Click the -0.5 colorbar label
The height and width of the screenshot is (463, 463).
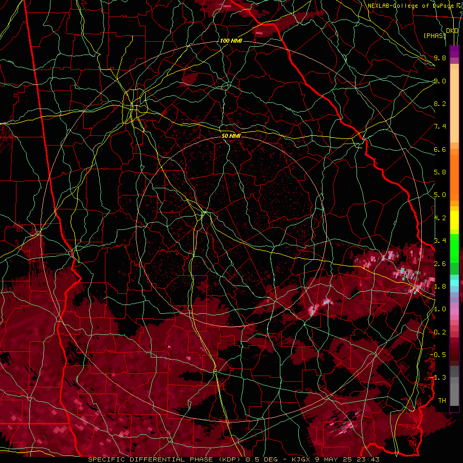pos(438,355)
